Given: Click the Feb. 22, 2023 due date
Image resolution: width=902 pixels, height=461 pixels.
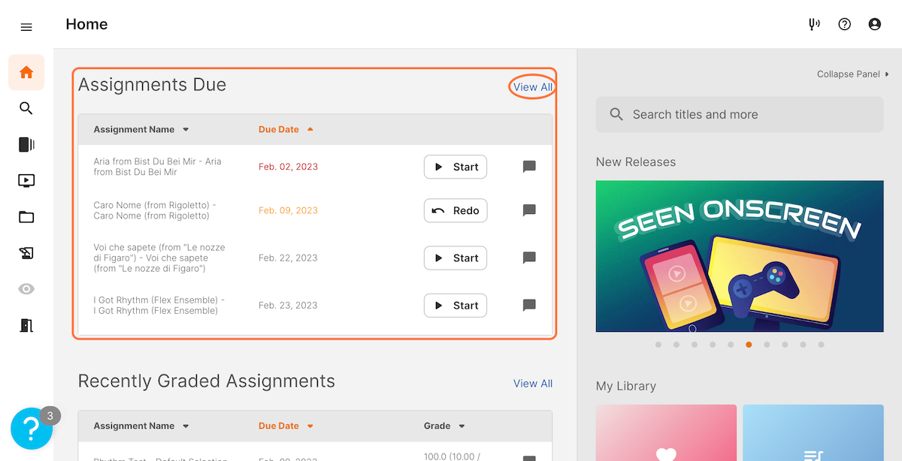Looking at the screenshot, I should click(288, 258).
